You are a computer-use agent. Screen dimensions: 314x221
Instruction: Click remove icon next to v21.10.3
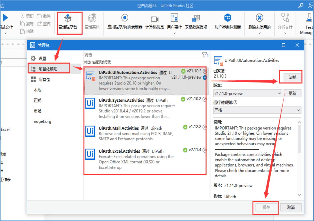pos(205,71)
